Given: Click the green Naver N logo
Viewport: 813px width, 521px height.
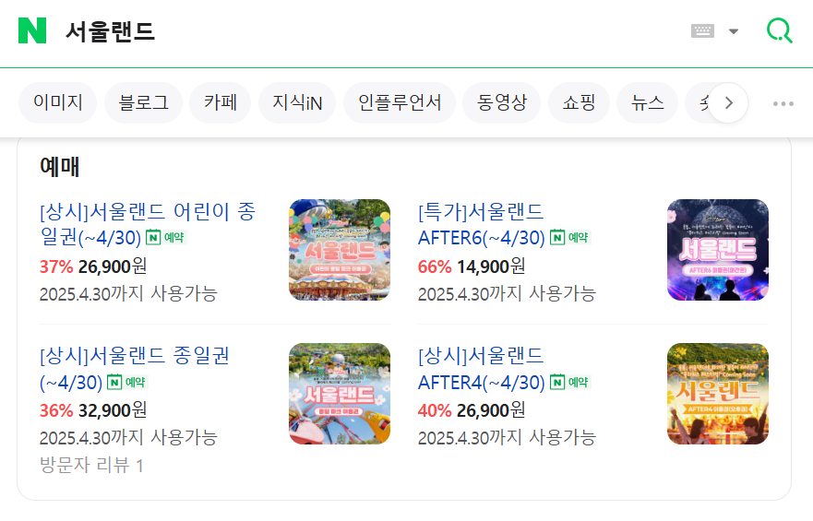Looking at the screenshot, I should pyautogui.click(x=32, y=30).
